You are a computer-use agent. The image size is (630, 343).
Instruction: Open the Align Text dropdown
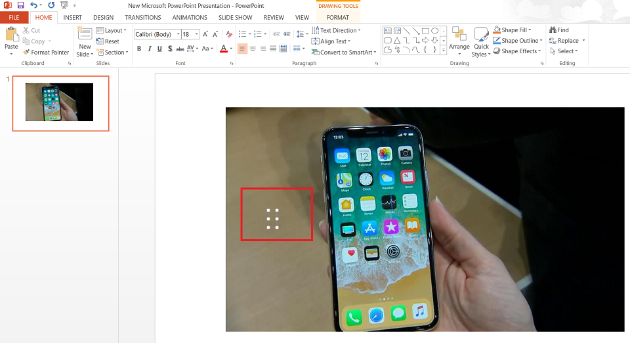pos(331,41)
